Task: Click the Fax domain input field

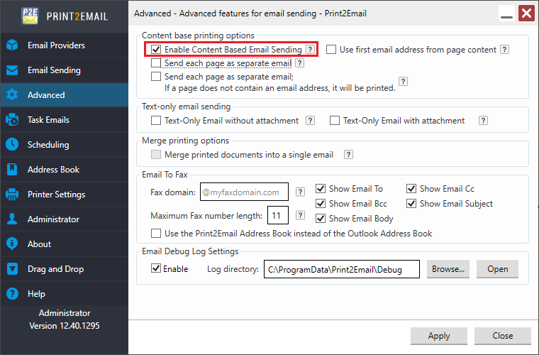Action: [x=245, y=192]
